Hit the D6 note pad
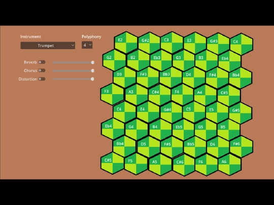The image size is (274, 205). pos(218,147)
